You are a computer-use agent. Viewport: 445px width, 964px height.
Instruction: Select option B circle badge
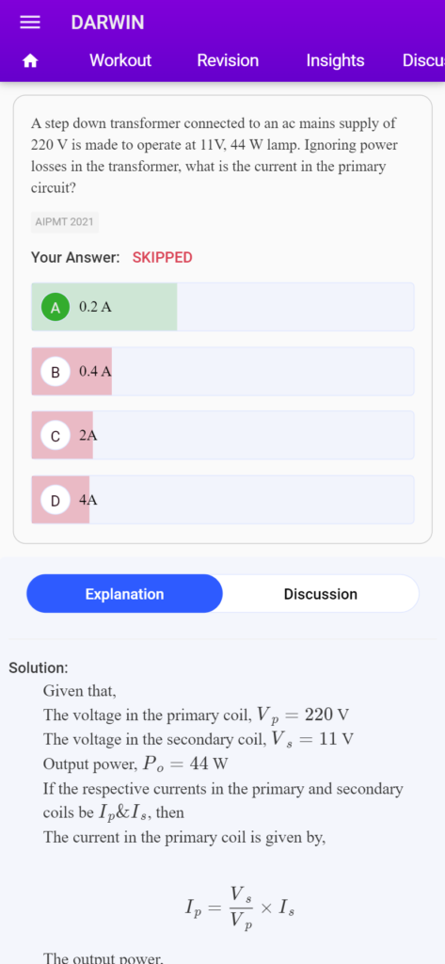tap(56, 372)
